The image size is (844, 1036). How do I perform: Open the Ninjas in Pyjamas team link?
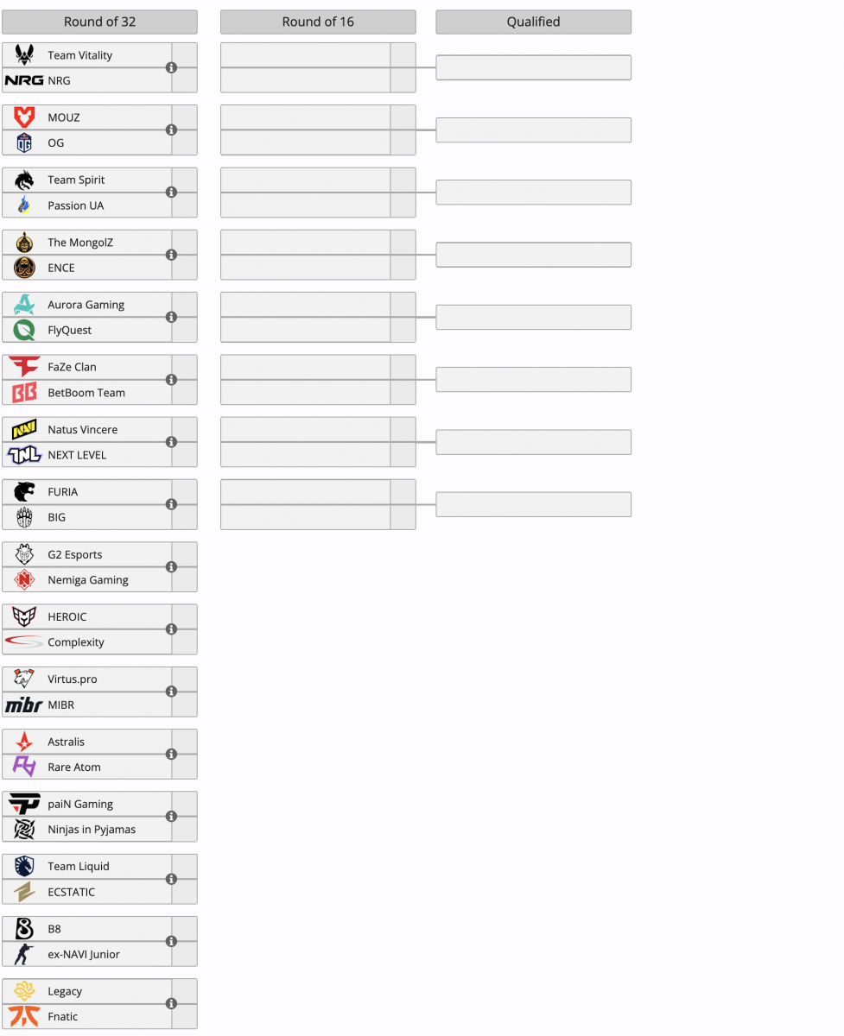92,830
